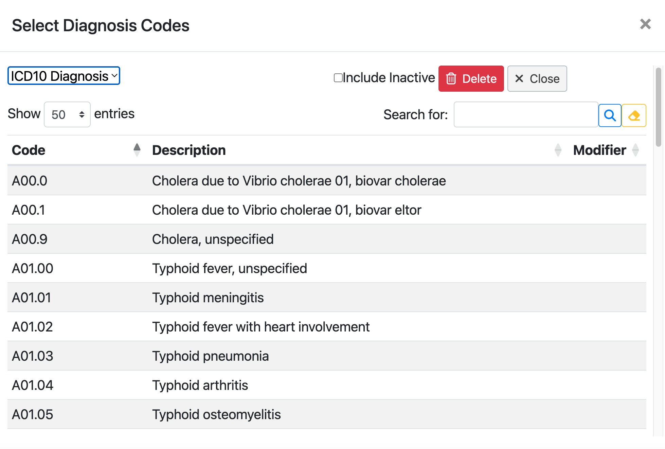The image size is (665, 449).
Task: Sort by Modifier column arrow icon
Action: (x=635, y=150)
